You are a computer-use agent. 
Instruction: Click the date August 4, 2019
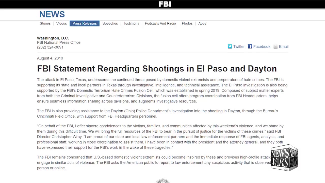click(x=50, y=58)
